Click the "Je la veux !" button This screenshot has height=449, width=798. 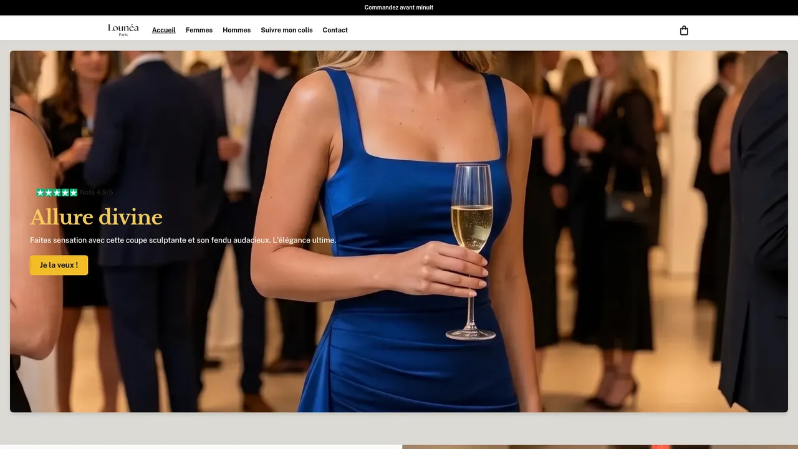(59, 265)
